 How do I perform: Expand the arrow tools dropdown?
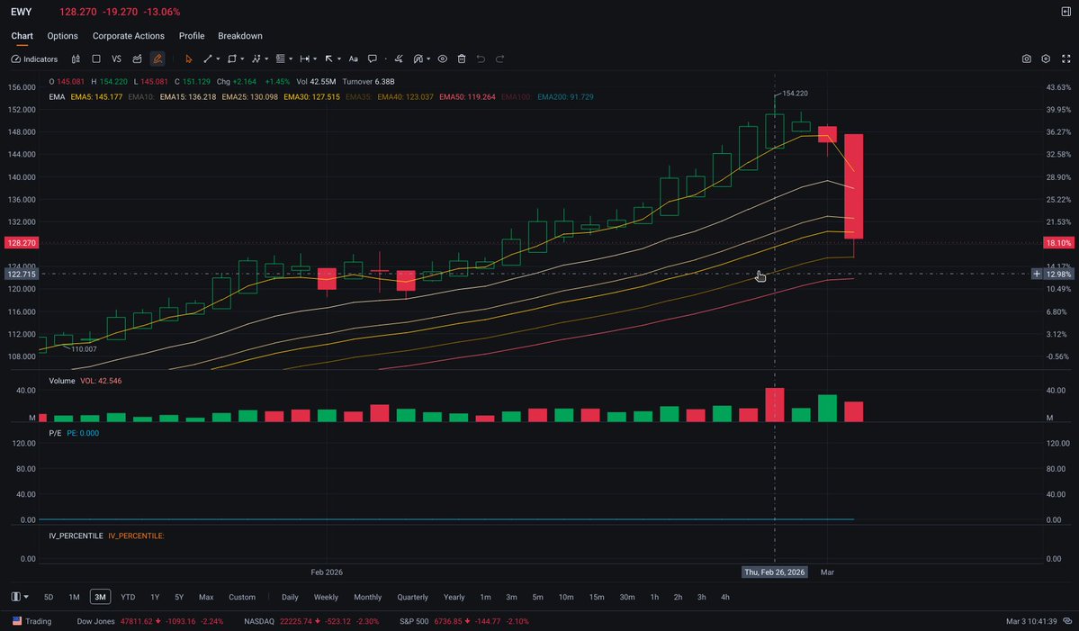(339, 59)
